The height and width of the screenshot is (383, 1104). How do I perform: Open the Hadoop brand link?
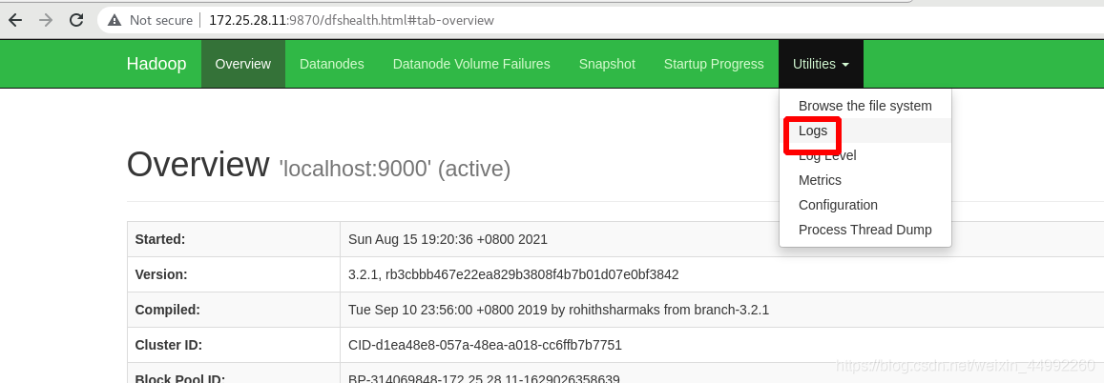click(156, 64)
